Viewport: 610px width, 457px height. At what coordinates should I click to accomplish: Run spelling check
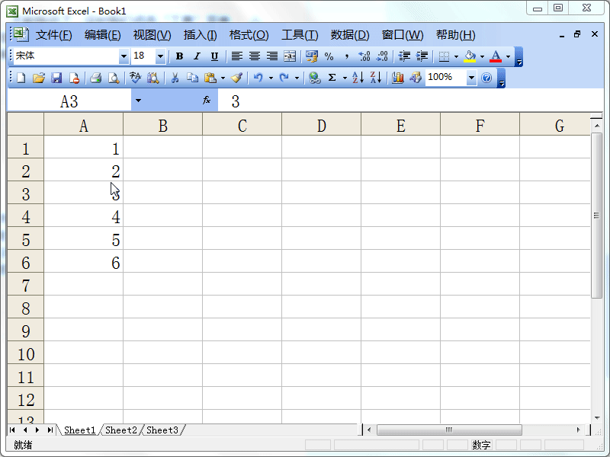[x=136, y=78]
